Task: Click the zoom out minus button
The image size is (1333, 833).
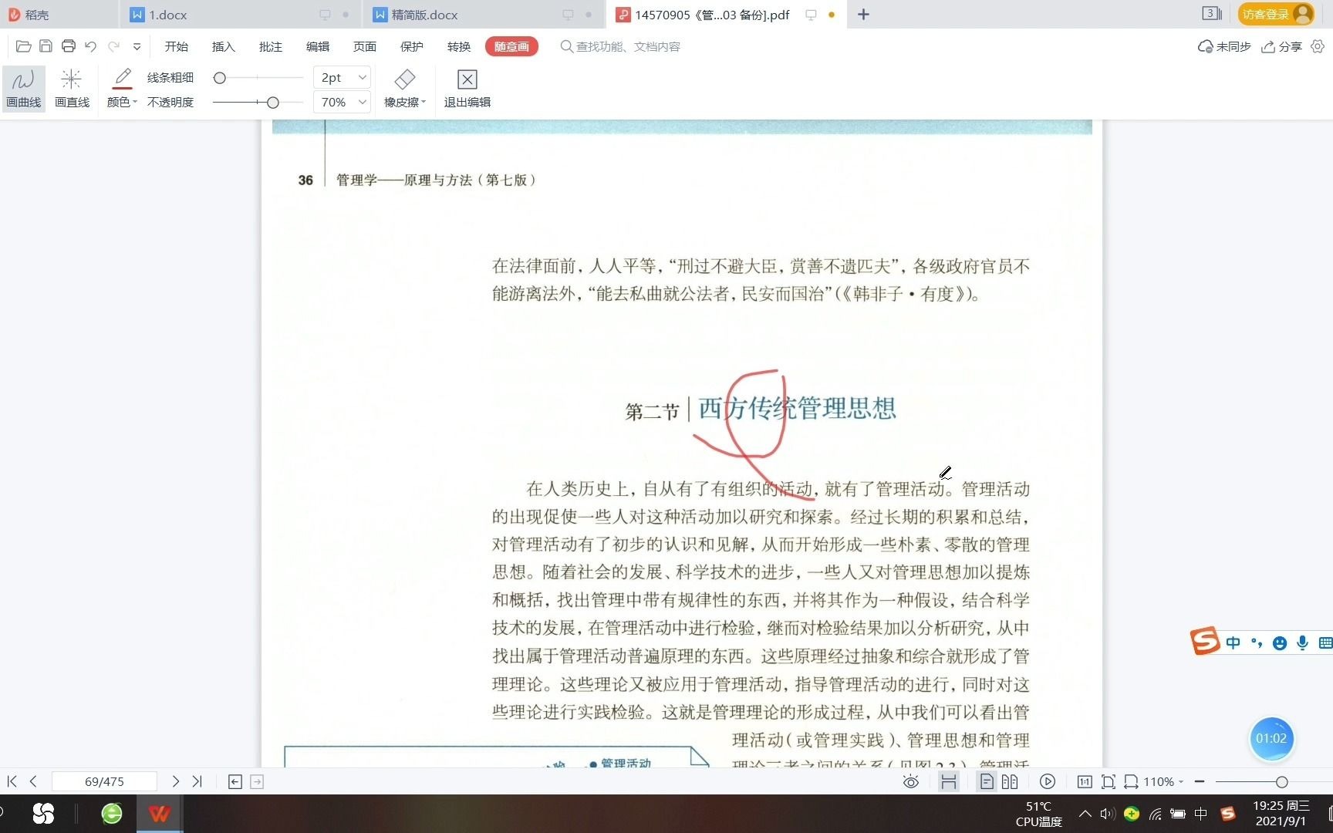Action: (1200, 781)
